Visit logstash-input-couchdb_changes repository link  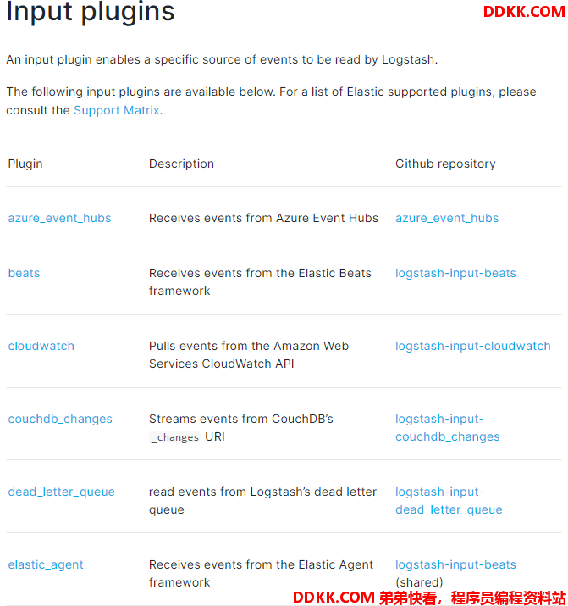447,428
